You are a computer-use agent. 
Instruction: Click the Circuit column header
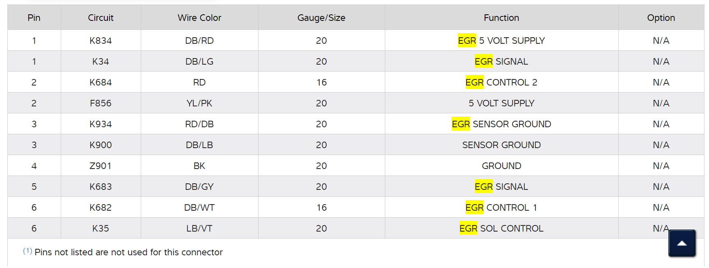pyautogui.click(x=101, y=18)
